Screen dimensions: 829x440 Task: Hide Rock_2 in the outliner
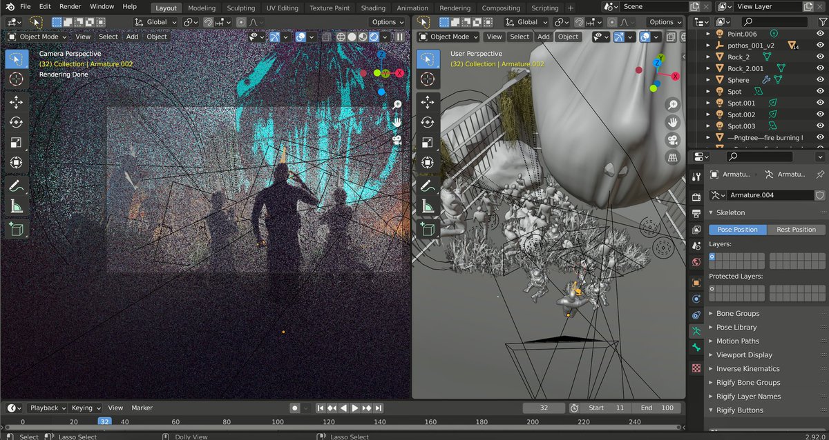[x=820, y=57]
